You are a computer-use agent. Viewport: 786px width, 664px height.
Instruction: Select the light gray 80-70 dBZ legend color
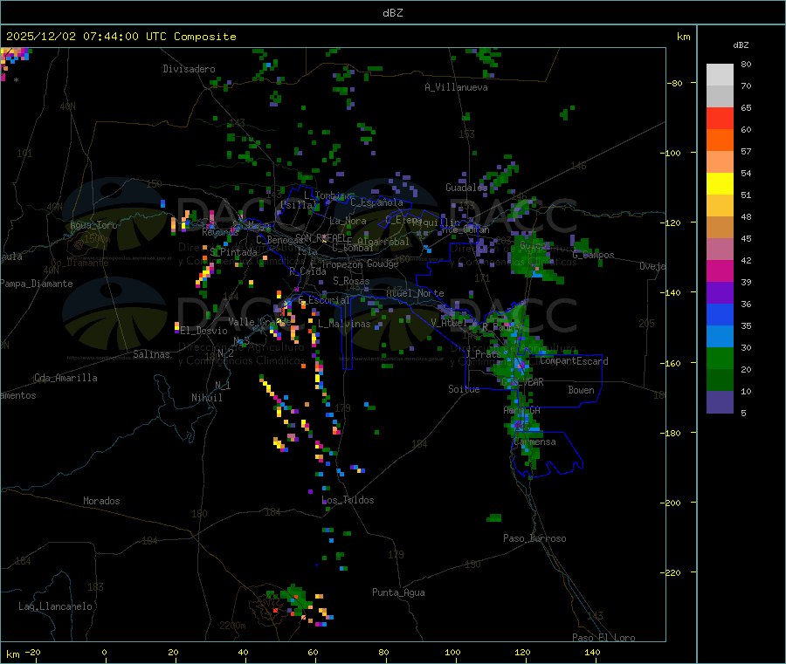click(x=720, y=75)
